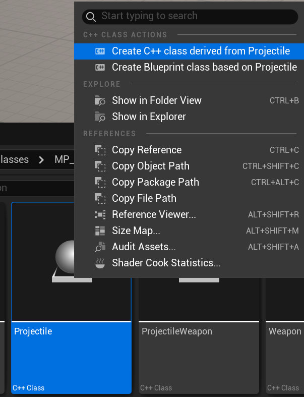Click the search magnifier icon in the context menu
Image resolution: width=304 pixels, height=397 pixels.
pyautogui.click(x=91, y=17)
